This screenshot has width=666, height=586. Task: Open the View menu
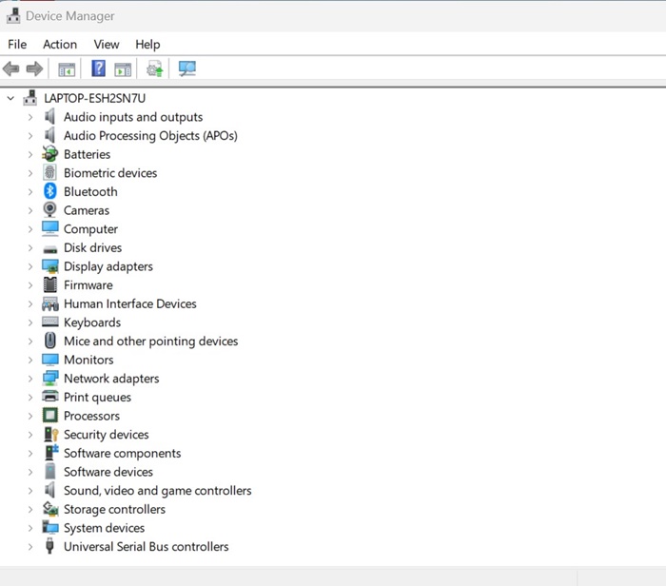(x=107, y=45)
